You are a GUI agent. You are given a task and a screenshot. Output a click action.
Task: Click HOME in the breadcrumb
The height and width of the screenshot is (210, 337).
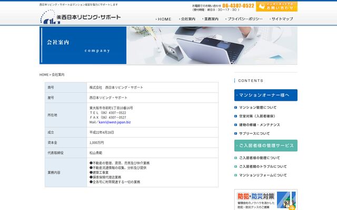[x=44, y=75]
